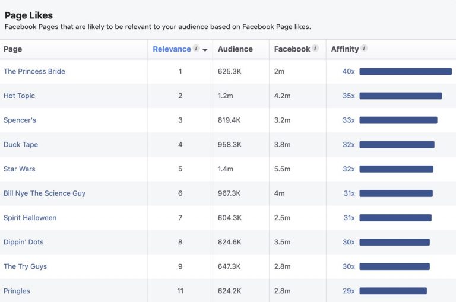Visit Bill Nye The Science Guy page
This screenshot has height=302, width=456.
(x=45, y=193)
